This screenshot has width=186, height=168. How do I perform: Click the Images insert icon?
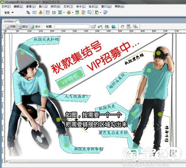(x=60, y=12)
